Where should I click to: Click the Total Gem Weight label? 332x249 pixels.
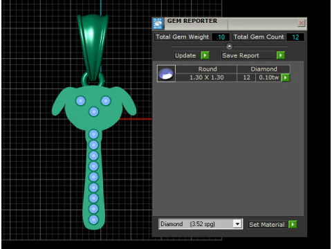coord(182,37)
